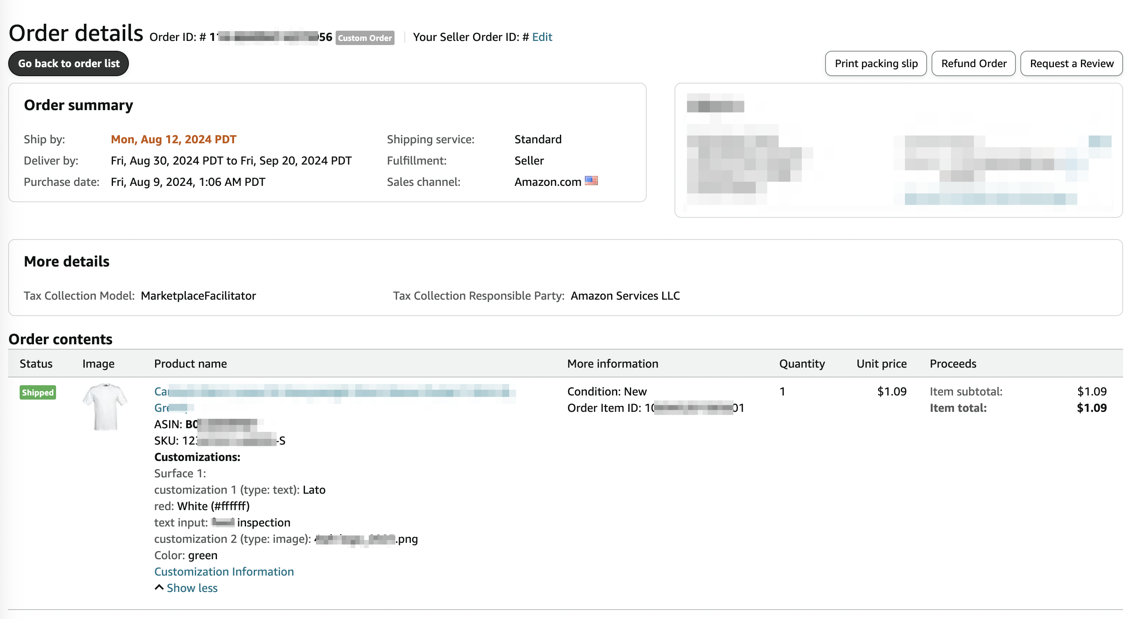This screenshot has width=1146, height=619.
Task: Click the Status column header
Action: tap(36, 364)
